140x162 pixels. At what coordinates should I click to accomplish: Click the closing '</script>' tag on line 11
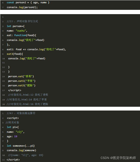pyautogui.click(x=13, y=160)
